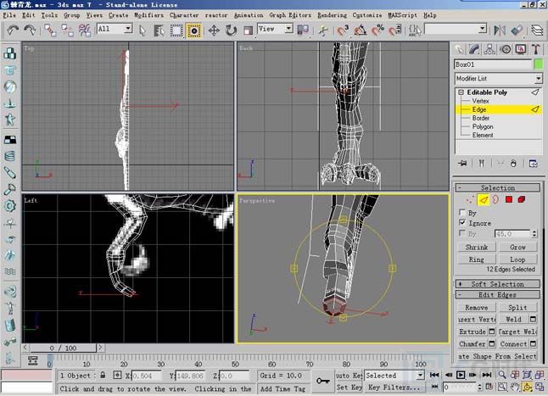Switch to the Hierarchy command panel tab

(x=489, y=49)
